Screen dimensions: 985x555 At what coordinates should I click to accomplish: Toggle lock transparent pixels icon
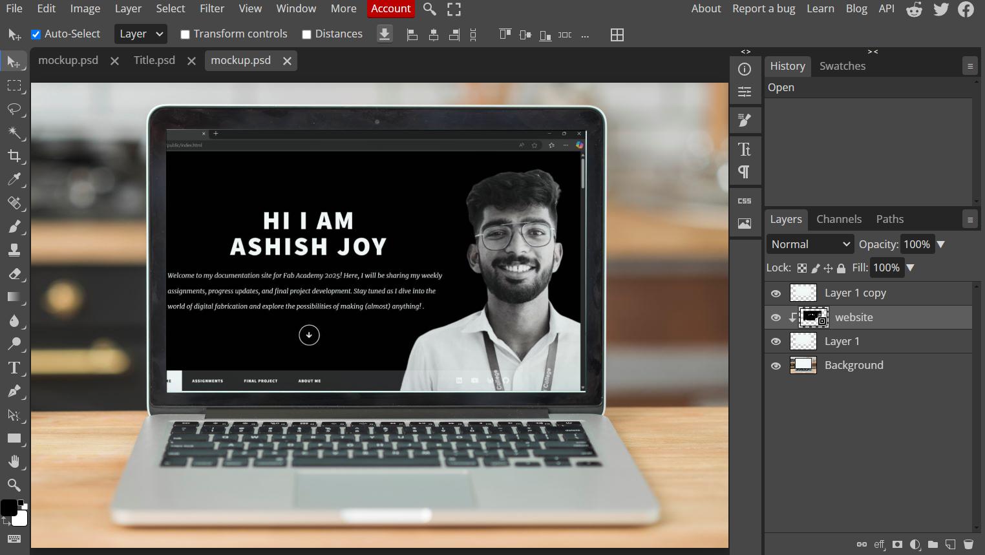coord(802,268)
